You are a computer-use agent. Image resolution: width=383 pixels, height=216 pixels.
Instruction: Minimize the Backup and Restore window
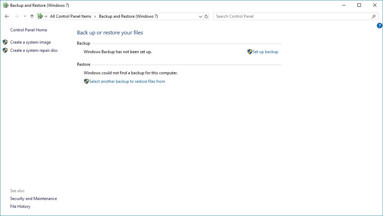(x=344, y=5)
